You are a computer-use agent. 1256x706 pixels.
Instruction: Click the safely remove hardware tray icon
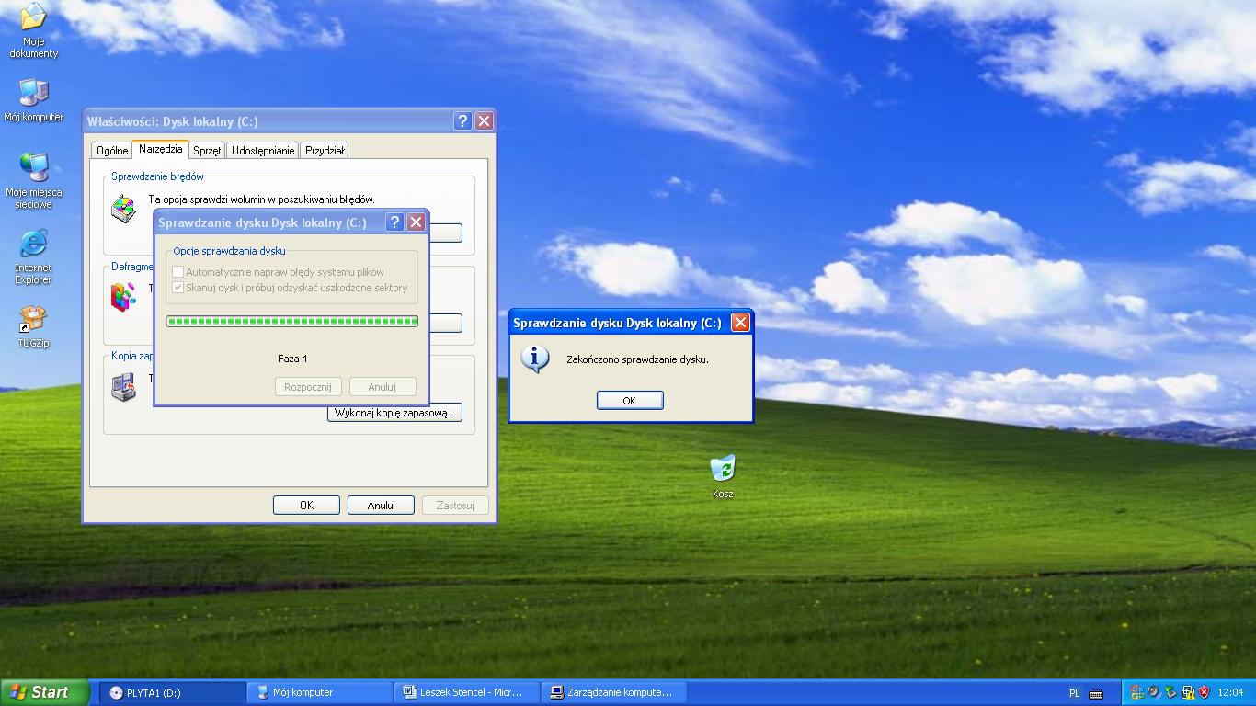click(1170, 692)
